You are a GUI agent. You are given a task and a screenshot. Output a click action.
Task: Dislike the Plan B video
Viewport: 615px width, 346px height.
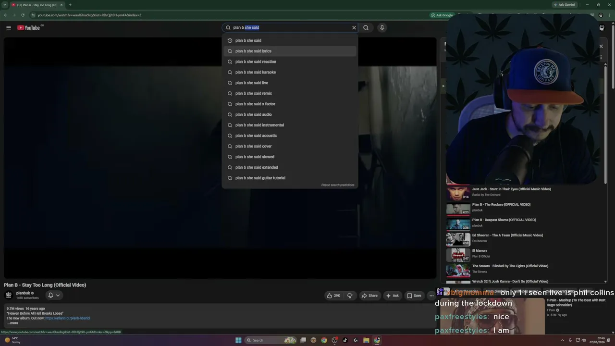click(x=350, y=296)
